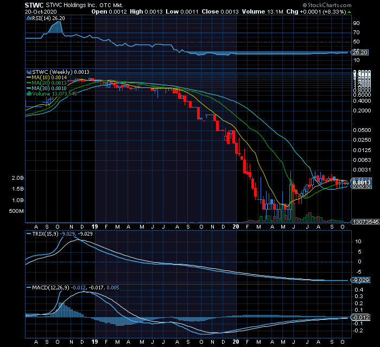Screen dimensions: 380x347
Task: Click the 1.5B volume axis label
Action: [x=18, y=189]
